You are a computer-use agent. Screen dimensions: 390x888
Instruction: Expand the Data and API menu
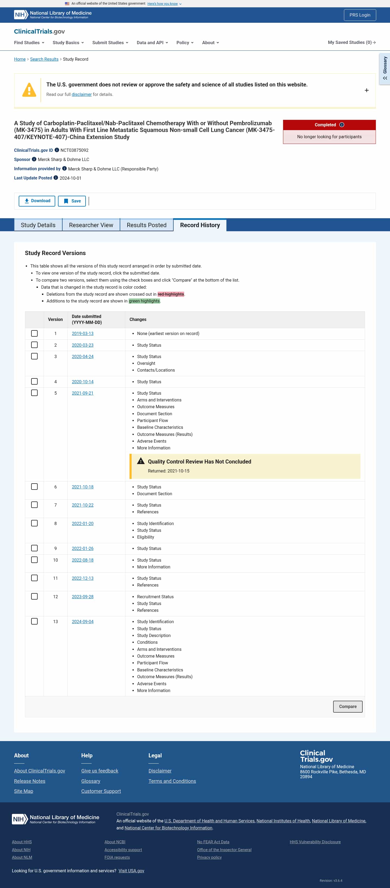[x=152, y=42]
